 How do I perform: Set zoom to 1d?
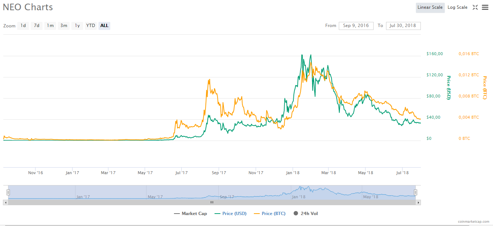23,26
